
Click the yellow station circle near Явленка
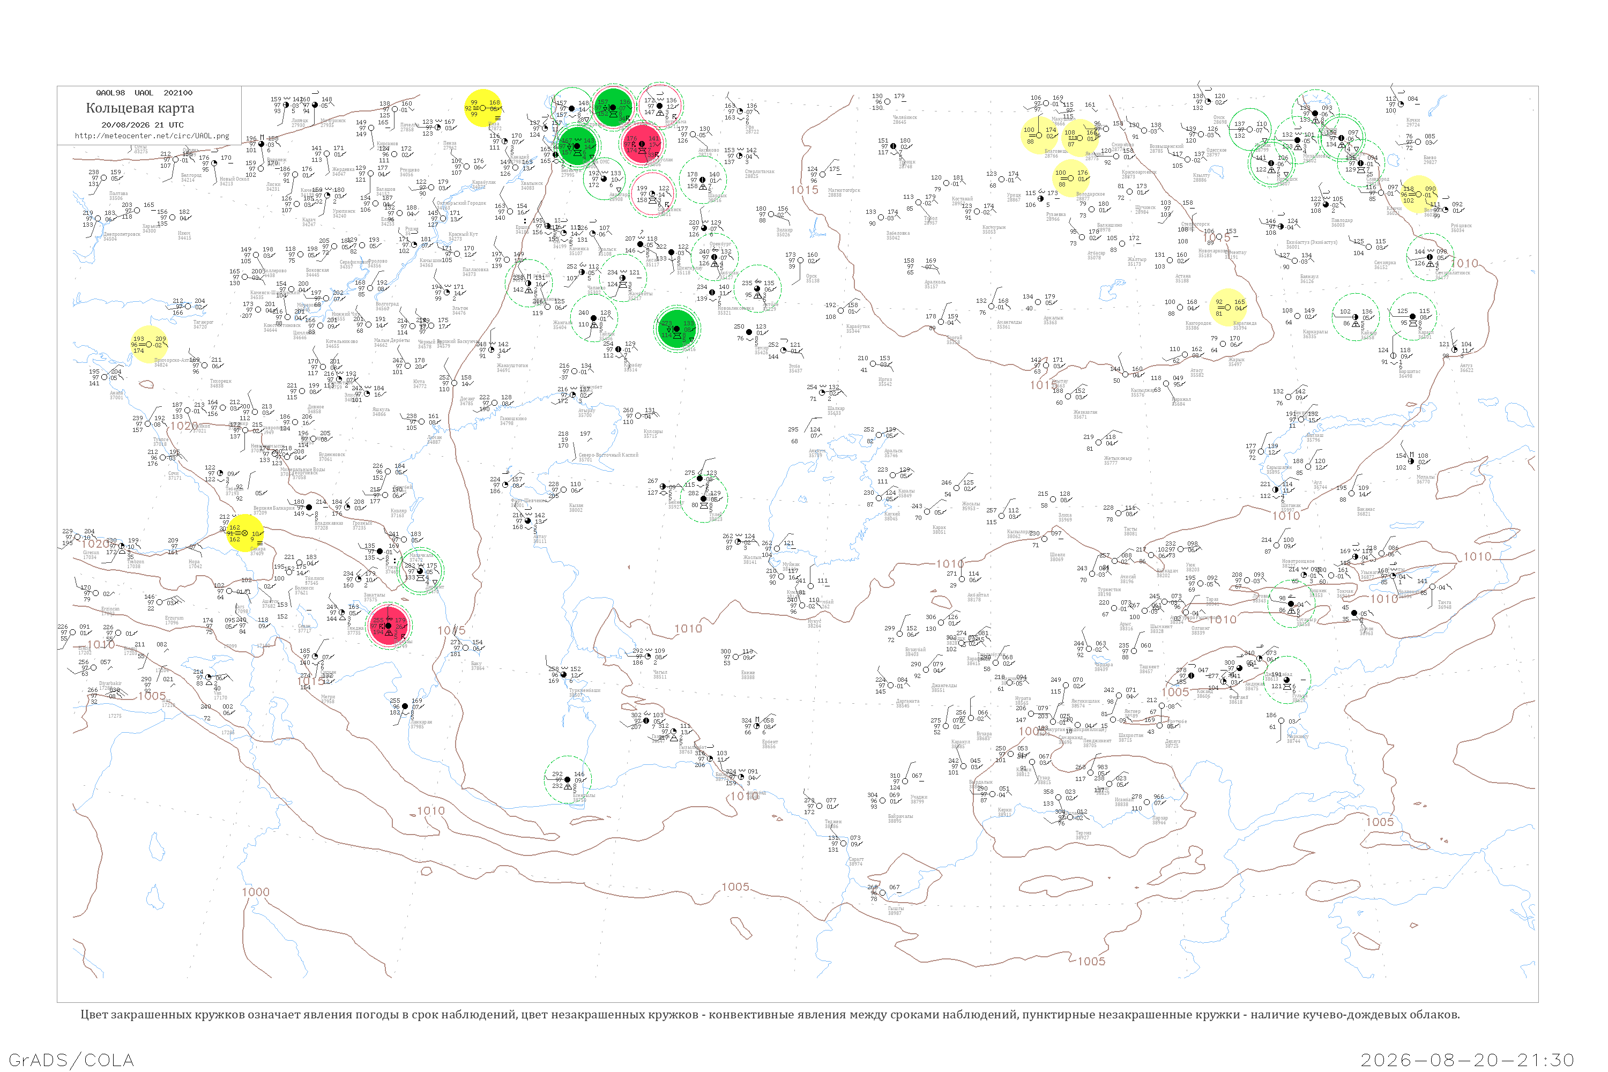tap(1080, 138)
